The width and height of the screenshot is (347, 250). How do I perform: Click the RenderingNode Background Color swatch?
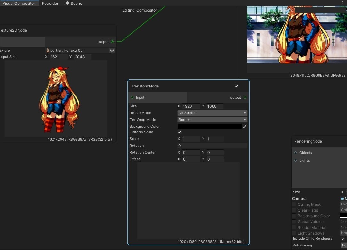click(343, 216)
